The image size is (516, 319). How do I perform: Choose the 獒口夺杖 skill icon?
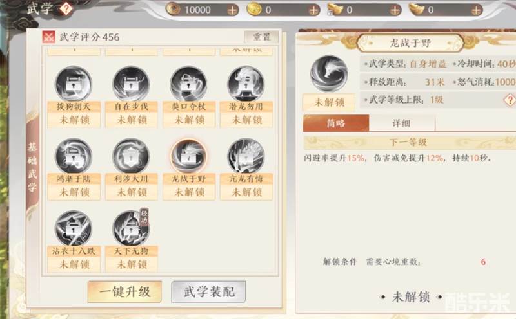[x=188, y=84]
